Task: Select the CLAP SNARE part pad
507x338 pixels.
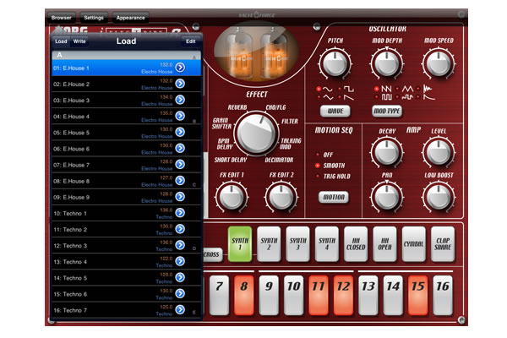Action: click(443, 244)
